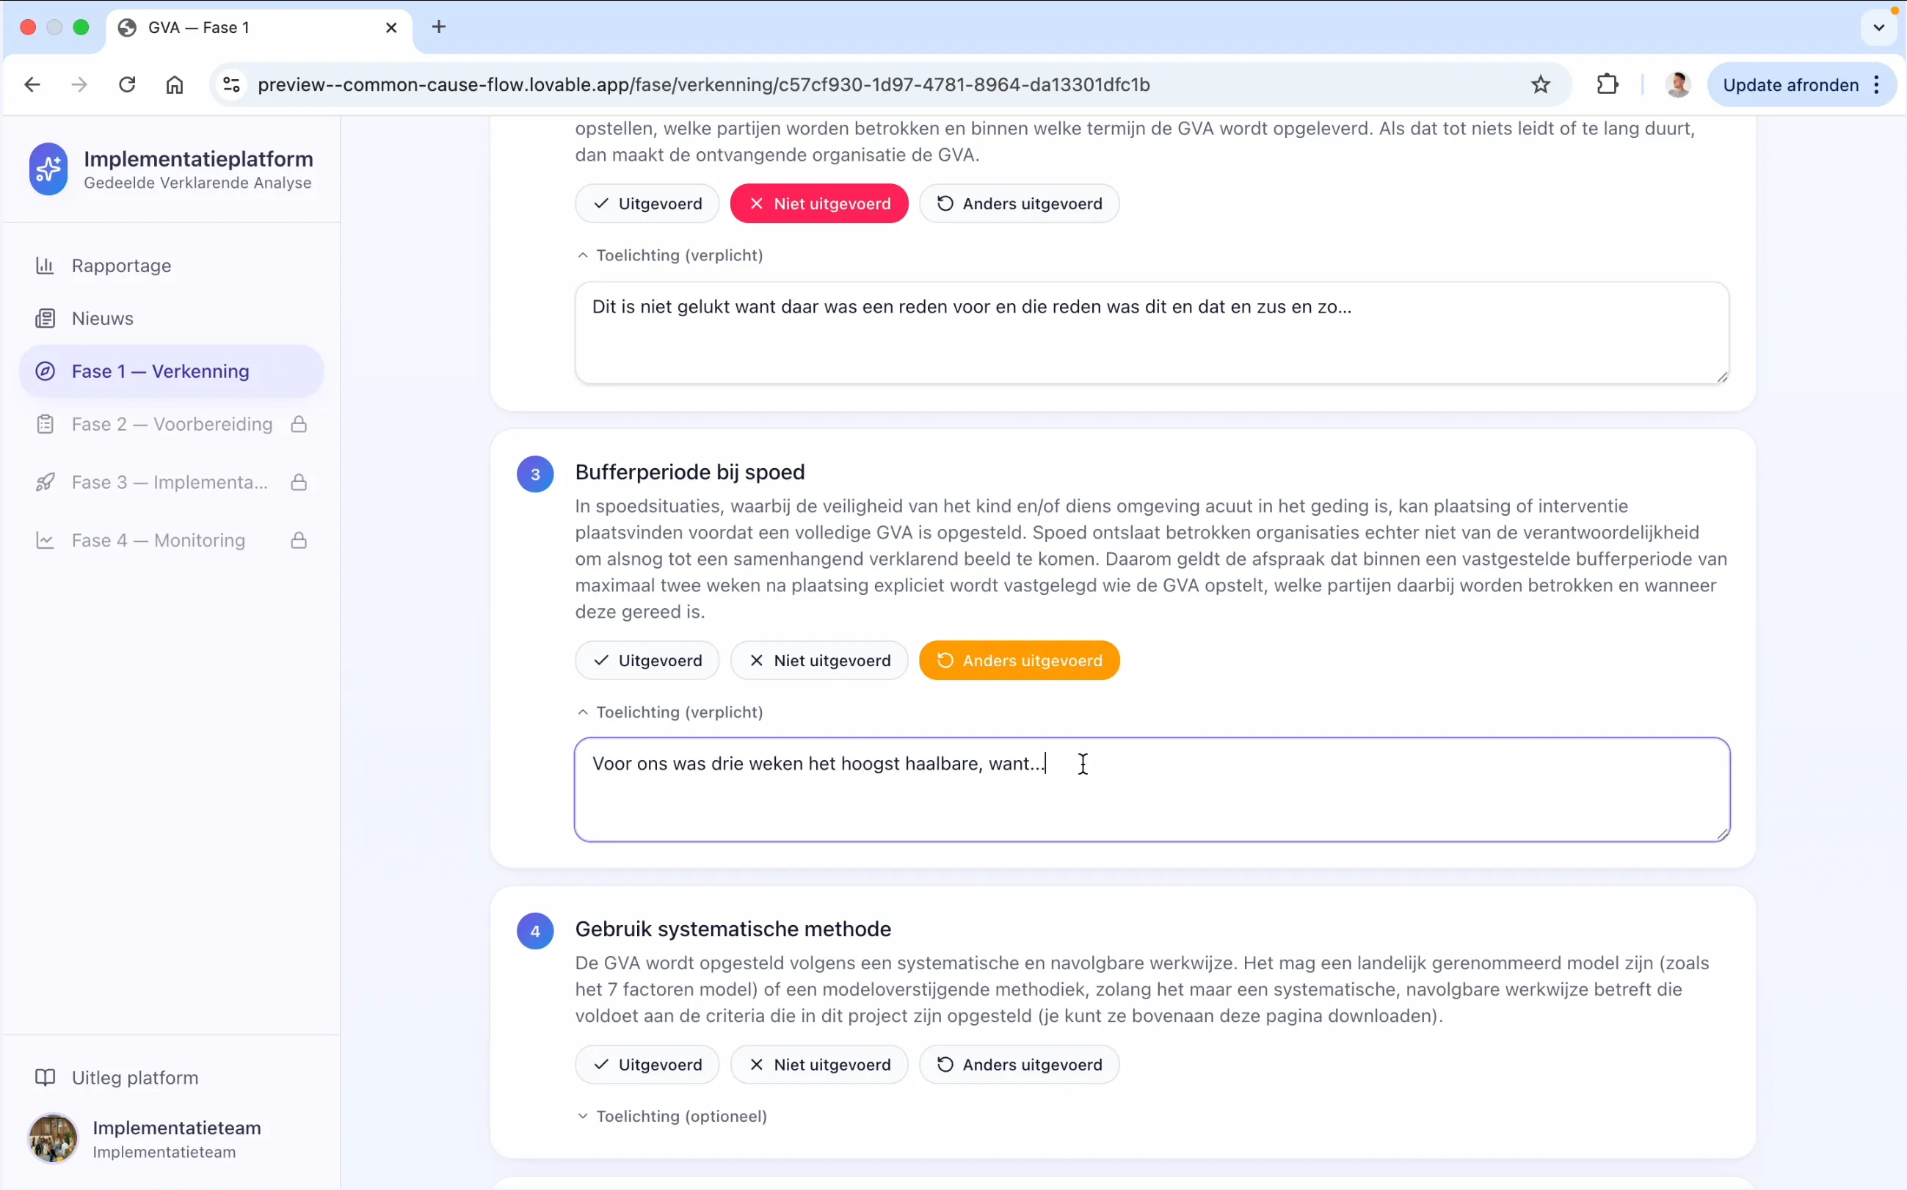
Task: Click the Update afronden button
Action: click(1790, 84)
